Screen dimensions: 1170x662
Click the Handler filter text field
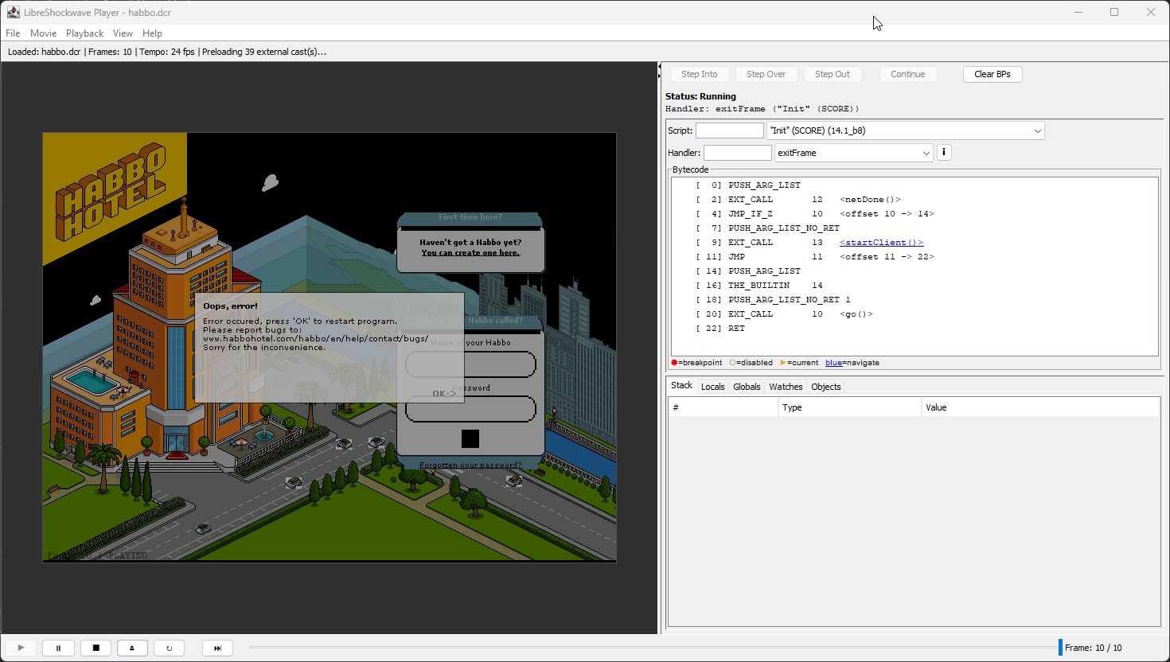tap(737, 153)
